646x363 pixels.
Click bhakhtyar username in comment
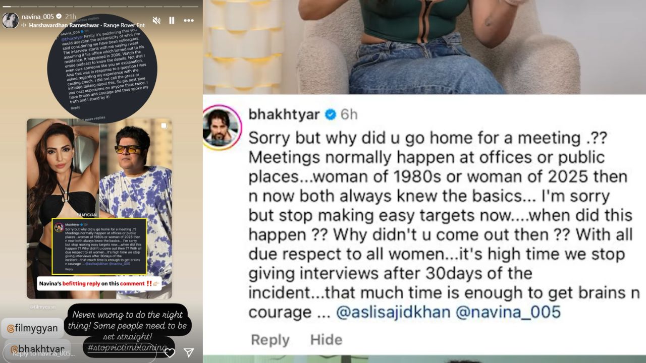284,114
